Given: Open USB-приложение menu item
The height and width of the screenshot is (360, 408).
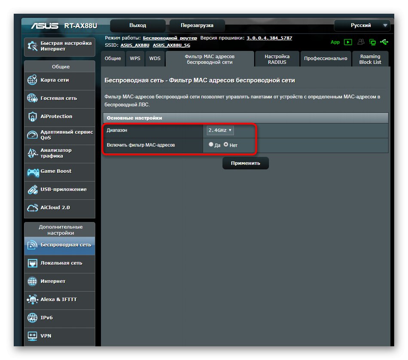Looking at the screenshot, I should (x=60, y=190).
